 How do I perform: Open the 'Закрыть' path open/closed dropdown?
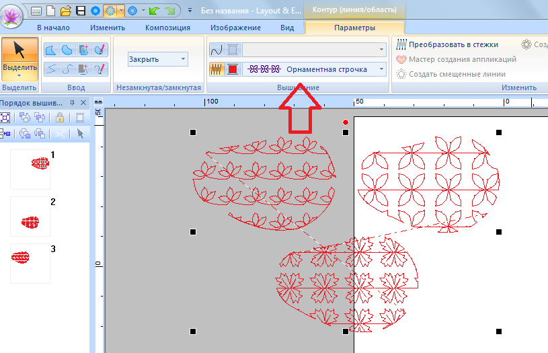157,59
